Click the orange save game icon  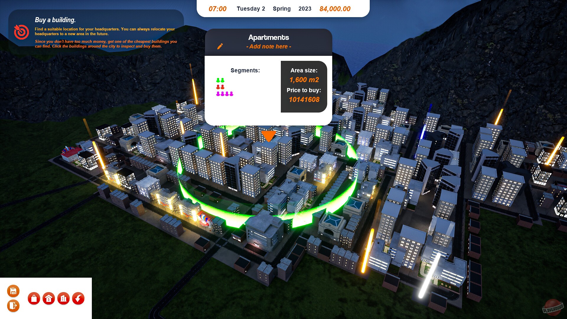13,291
